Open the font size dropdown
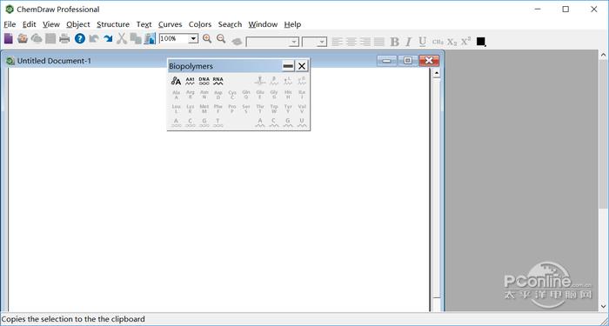 (x=322, y=42)
